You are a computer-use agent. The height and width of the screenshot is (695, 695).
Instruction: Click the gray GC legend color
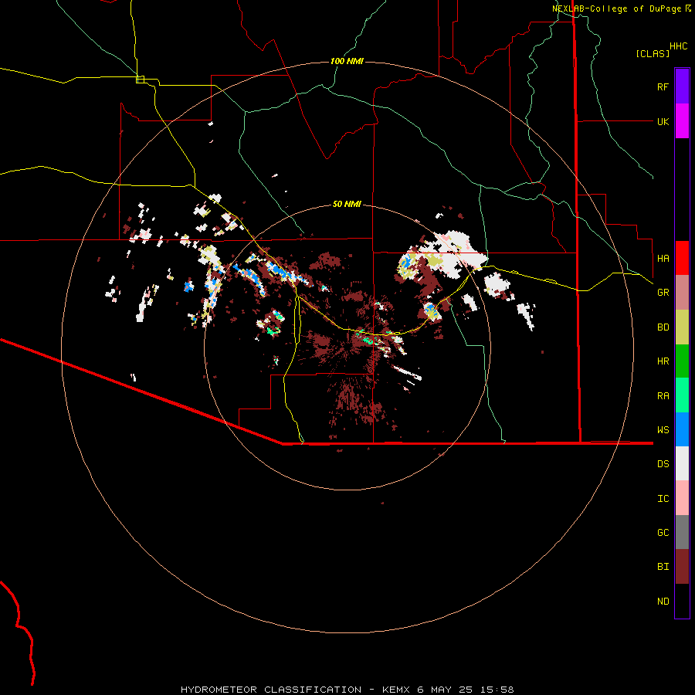point(682,532)
